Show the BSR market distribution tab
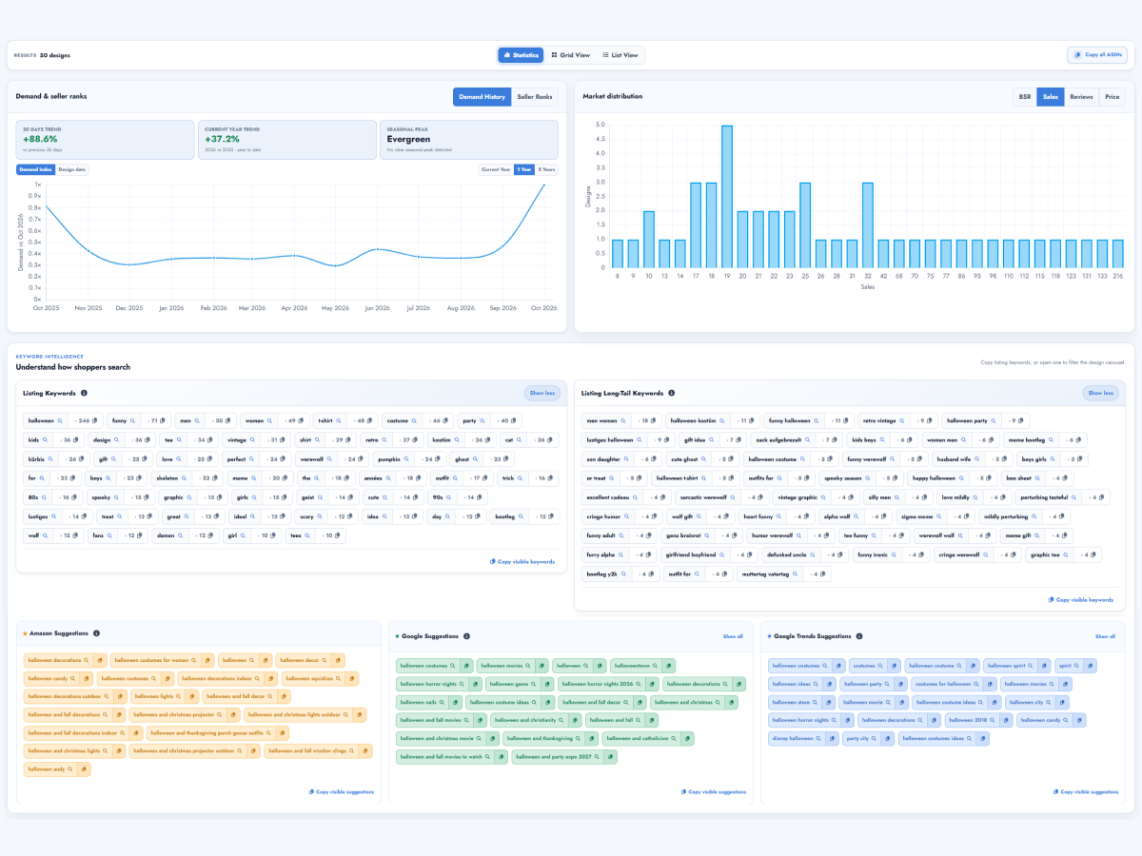Viewport: 1142px width, 856px height. (1025, 97)
